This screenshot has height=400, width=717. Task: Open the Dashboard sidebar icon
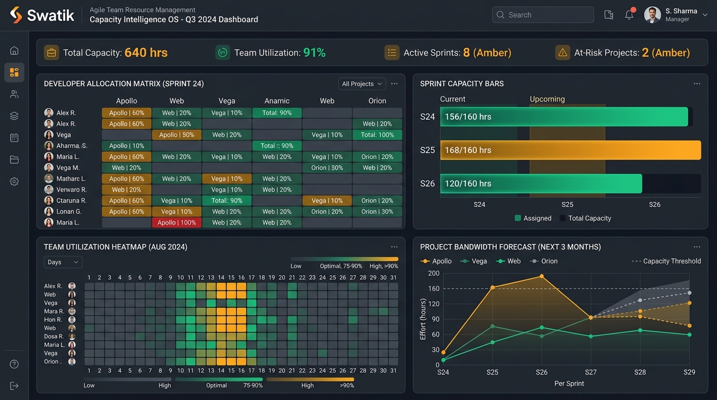point(14,72)
